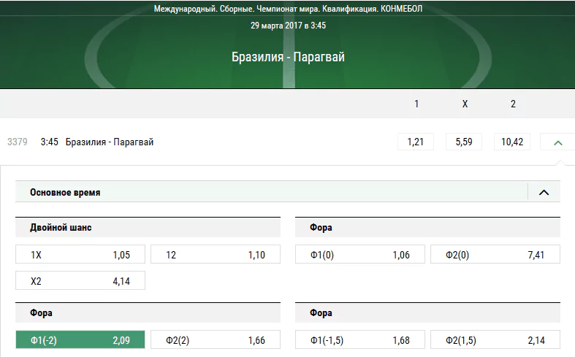Click column header 1
Screen dimensions: 575x357
click(x=416, y=104)
